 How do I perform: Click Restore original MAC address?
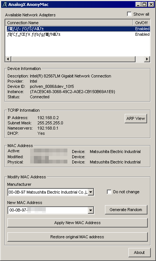coord(77,237)
